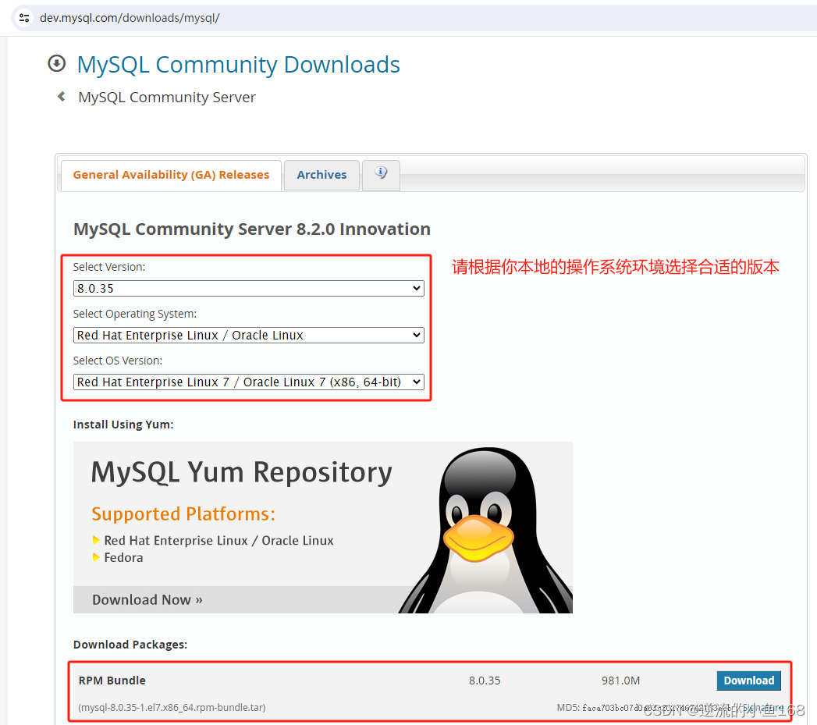Image resolution: width=817 pixels, height=725 pixels.
Task: Open the information icon tab
Action: pos(381,173)
